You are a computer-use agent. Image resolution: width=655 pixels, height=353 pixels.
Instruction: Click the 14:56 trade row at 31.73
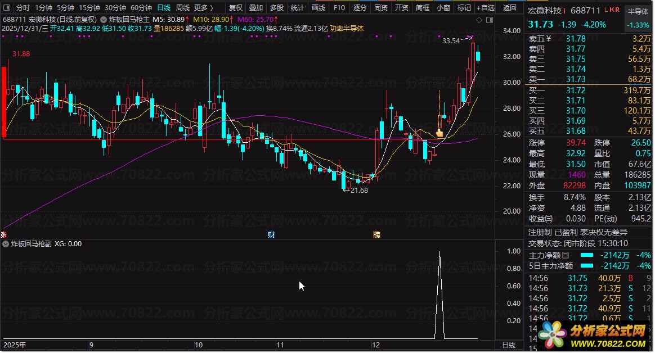pyautogui.click(x=589, y=288)
